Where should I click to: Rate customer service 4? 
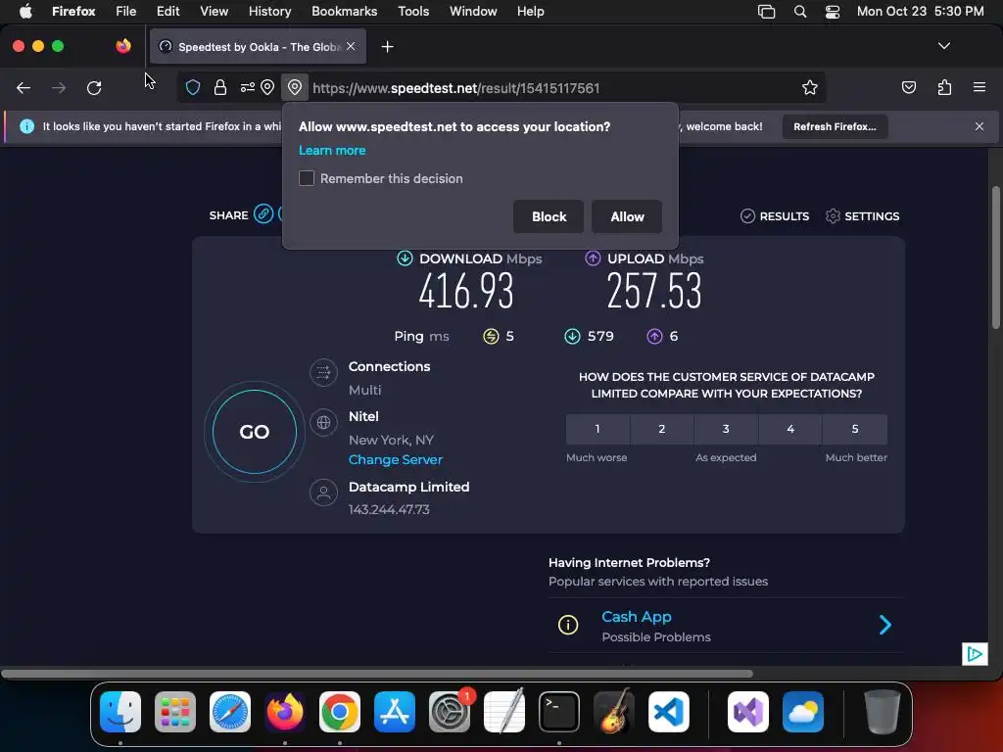[x=790, y=429]
